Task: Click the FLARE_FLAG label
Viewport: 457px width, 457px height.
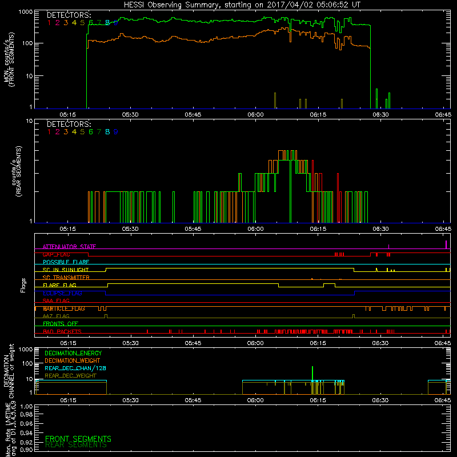Action: (x=59, y=285)
